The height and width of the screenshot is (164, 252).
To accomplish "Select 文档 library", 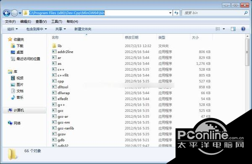I will (x=17, y=91).
